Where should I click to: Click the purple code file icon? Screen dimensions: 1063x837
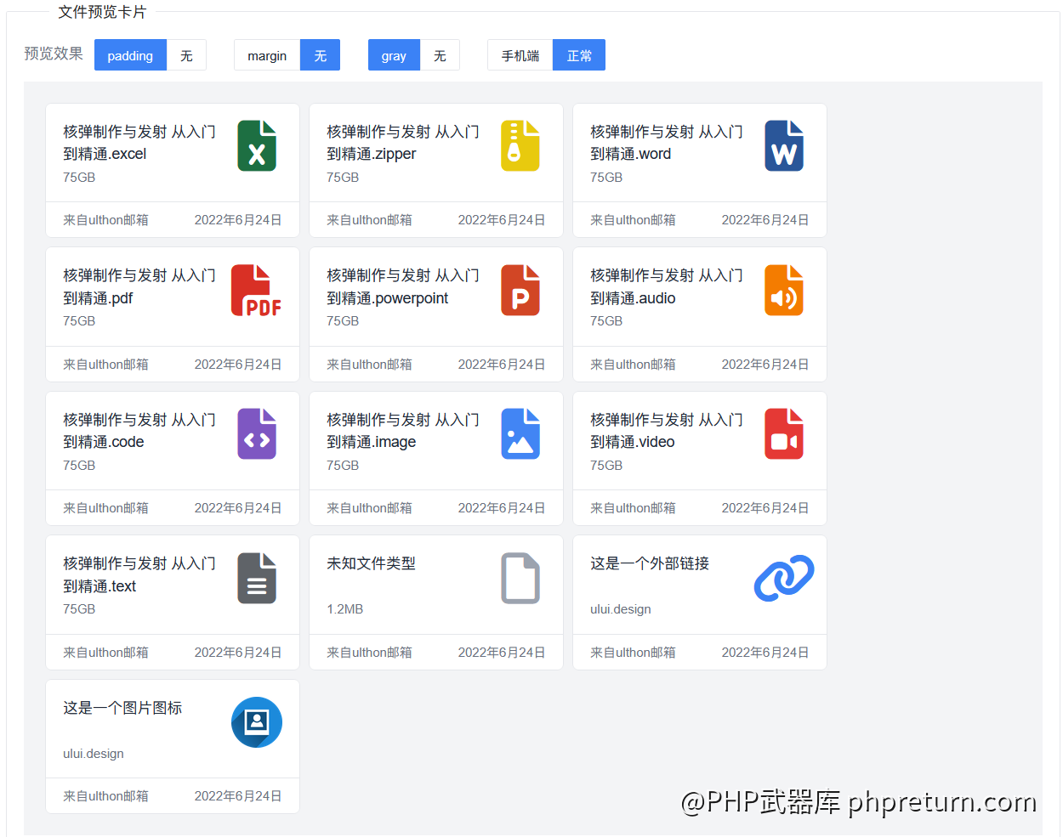click(x=256, y=434)
